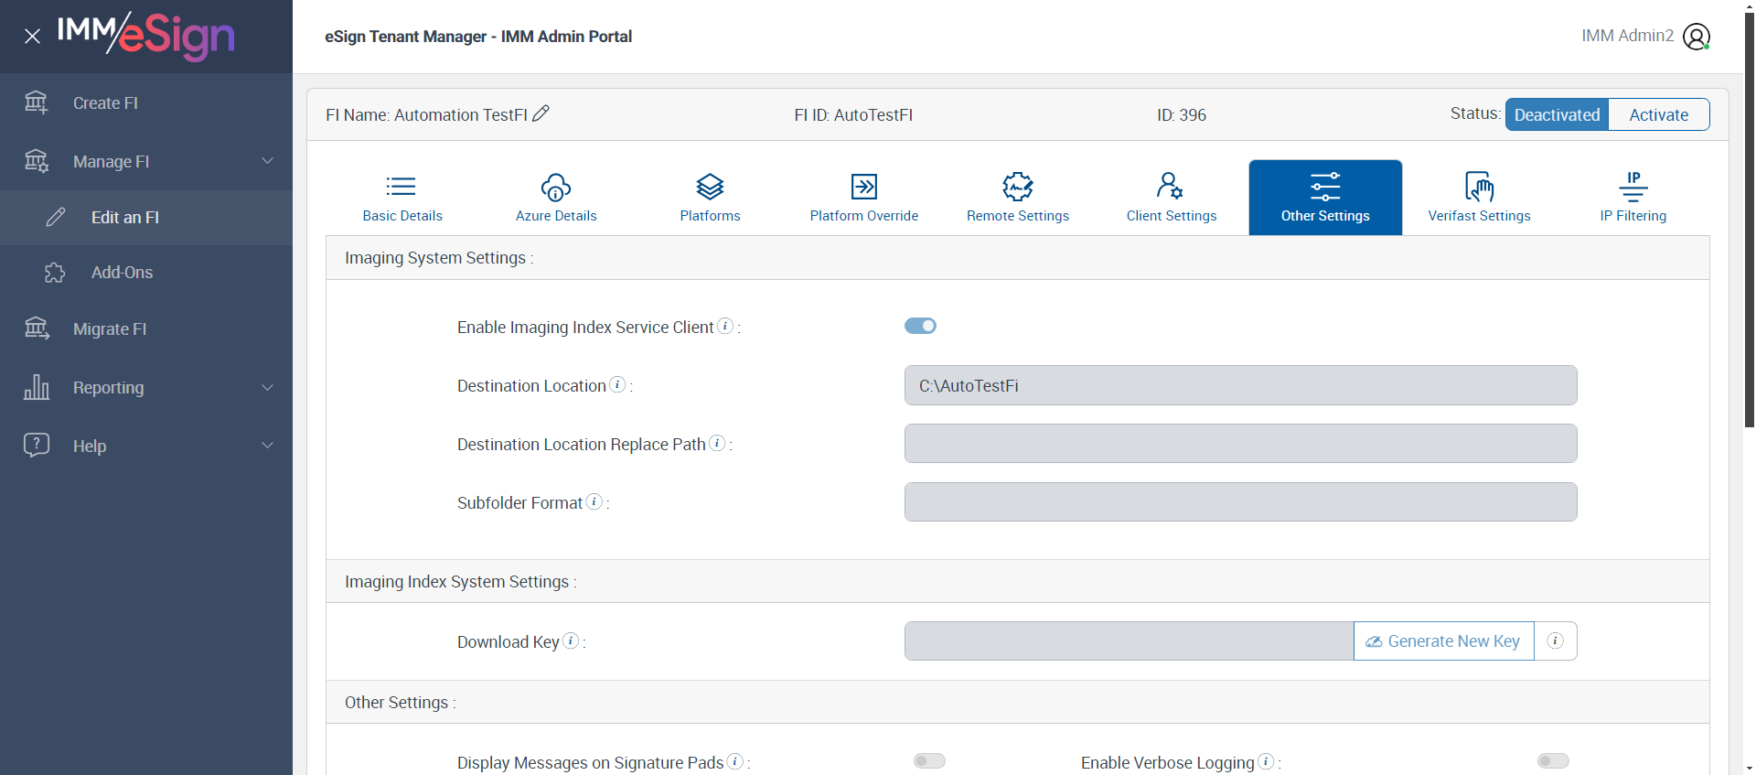This screenshot has height=775, width=1756.
Task: Click the Migrate FI bank icon
Action: [37, 328]
